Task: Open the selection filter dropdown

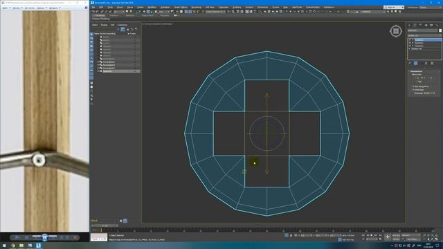Action: [119, 12]
